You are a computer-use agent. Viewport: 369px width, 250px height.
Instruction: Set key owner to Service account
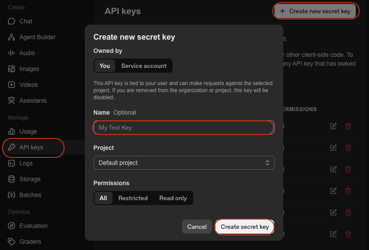[144, 66]
